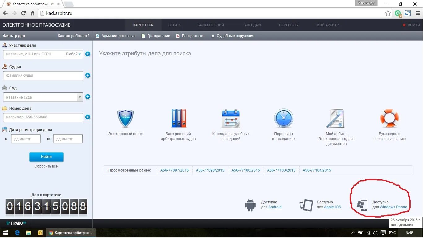Expand the название суда dropdown arrow
This screenshot has height=238, width=423.
[80, 97]
